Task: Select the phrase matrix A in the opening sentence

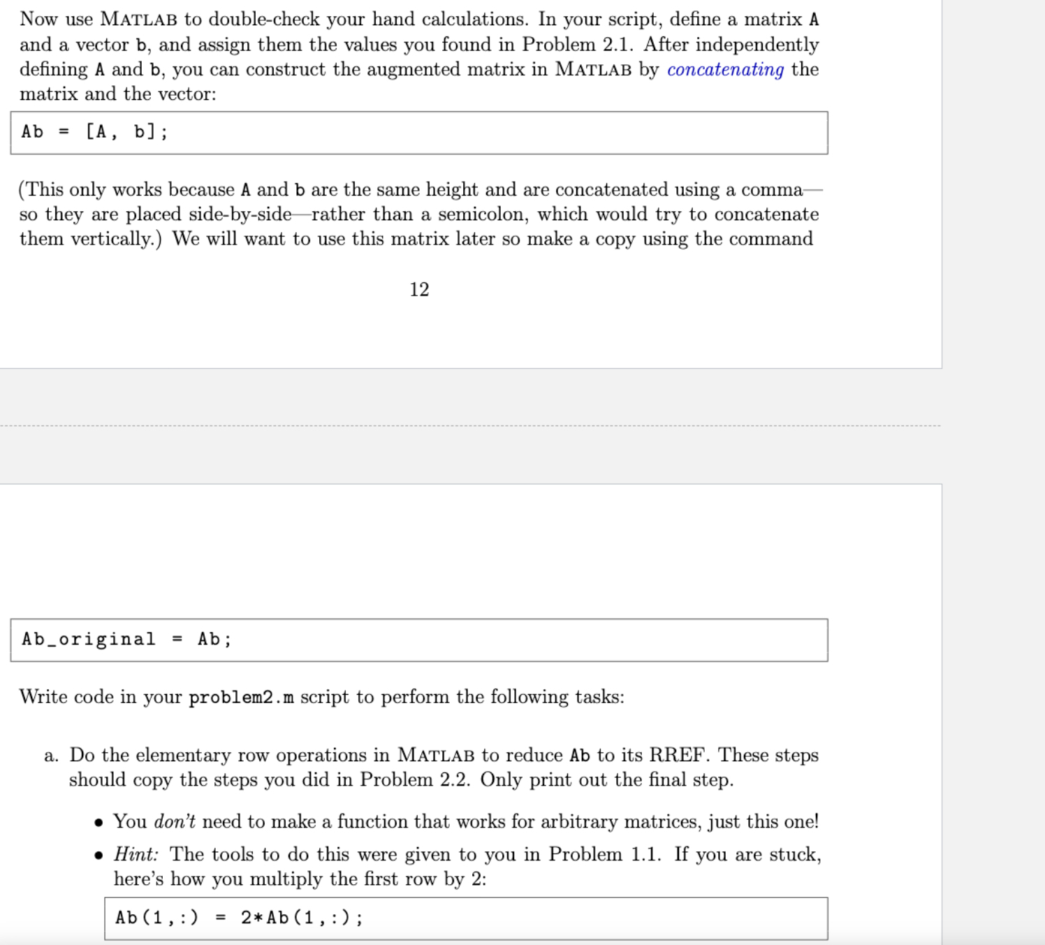Action: [x=783, y=20]
